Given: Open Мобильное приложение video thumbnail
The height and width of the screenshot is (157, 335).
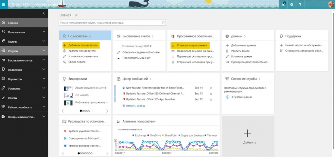Looking at the screenshot, I should click(68, 103).
